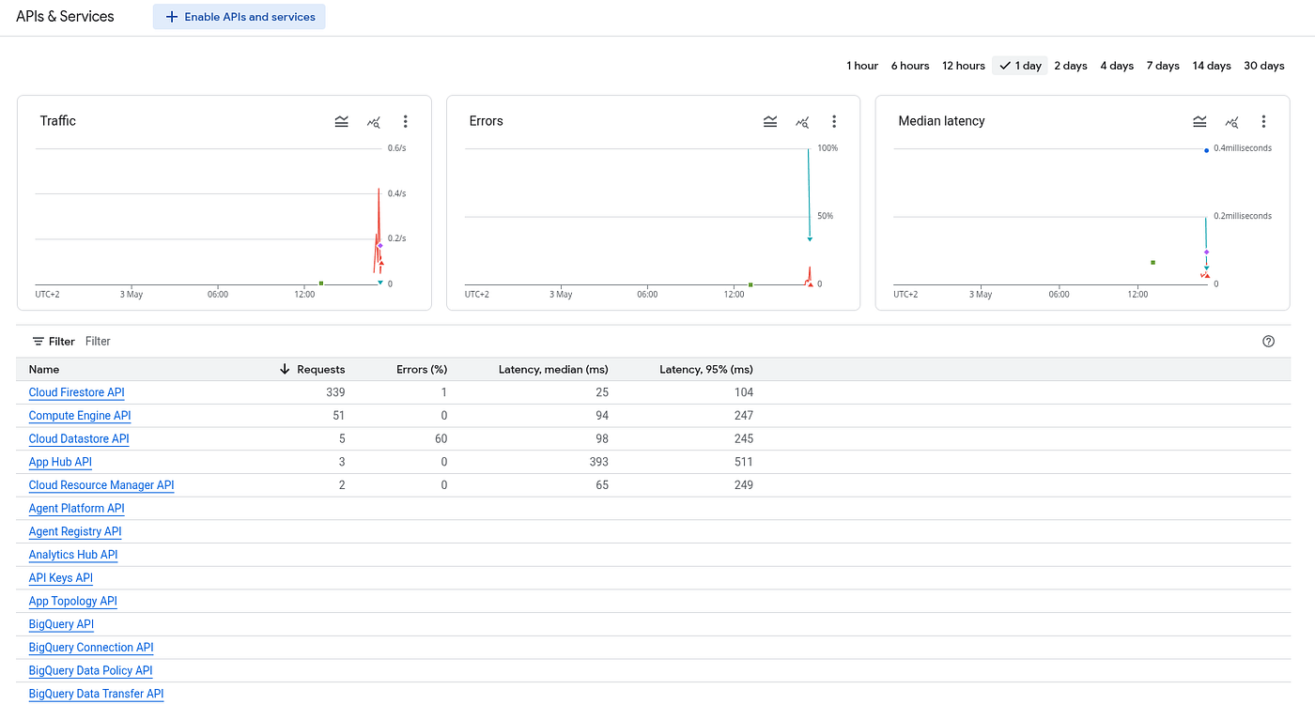Viewport: 1315px width, 704px height.
Task: Click the Traffic chart title
Action: [x=58, y=121]
